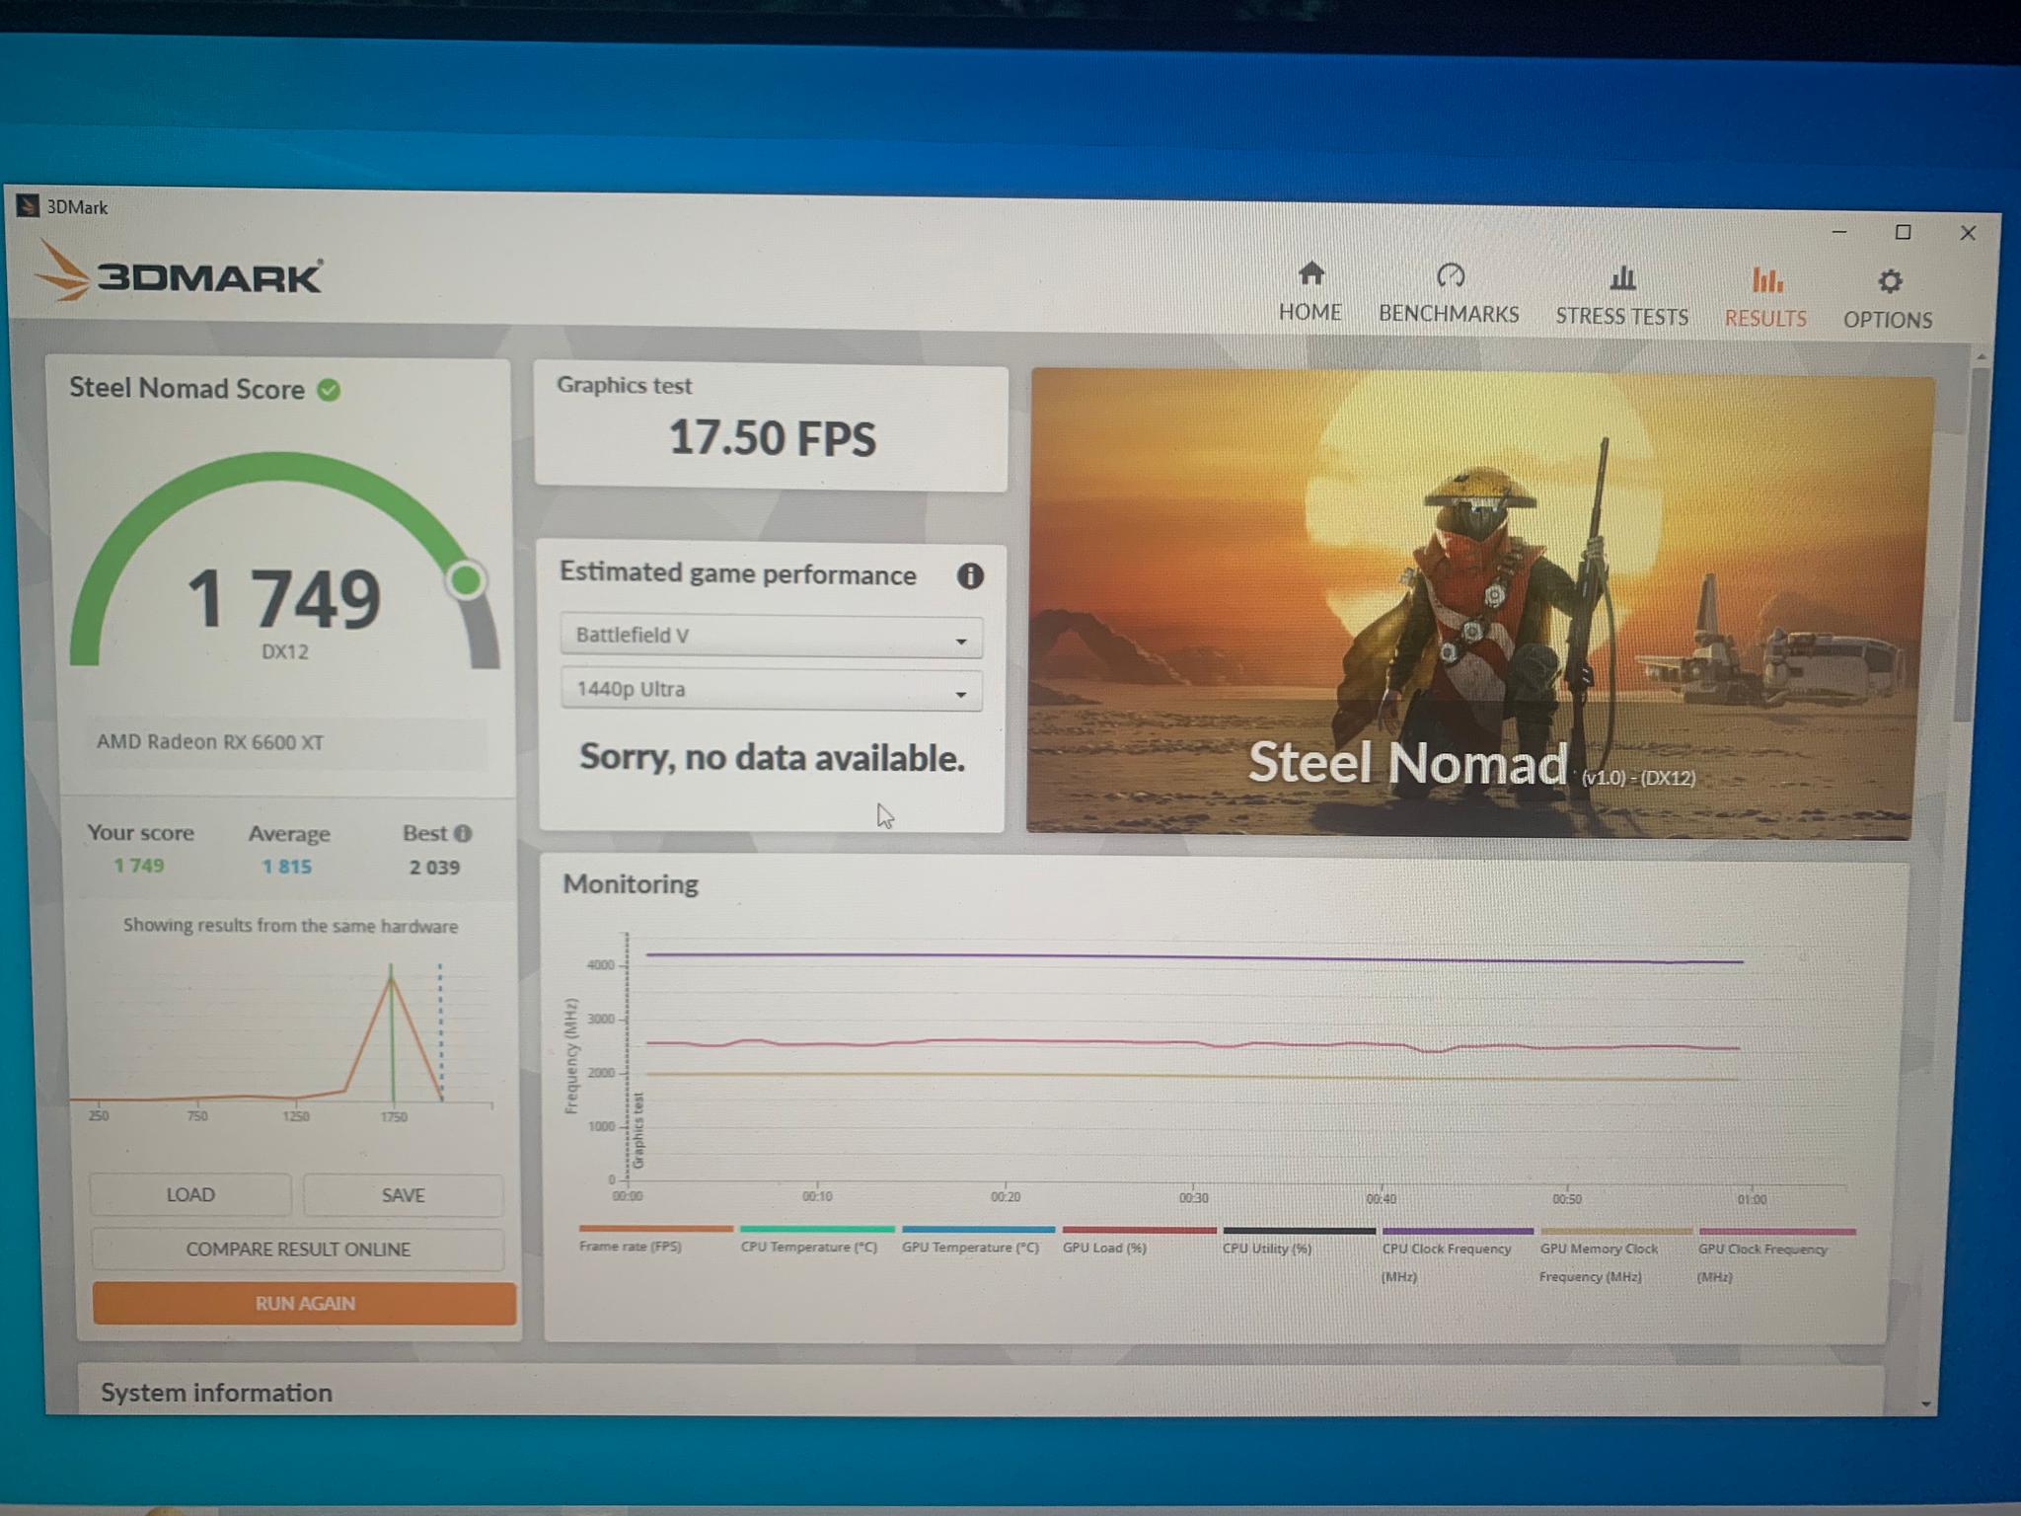Click the AMD Radeon RX 6600 XT label
This screenshot has height=1516, width=2021.
pos(209,742)
